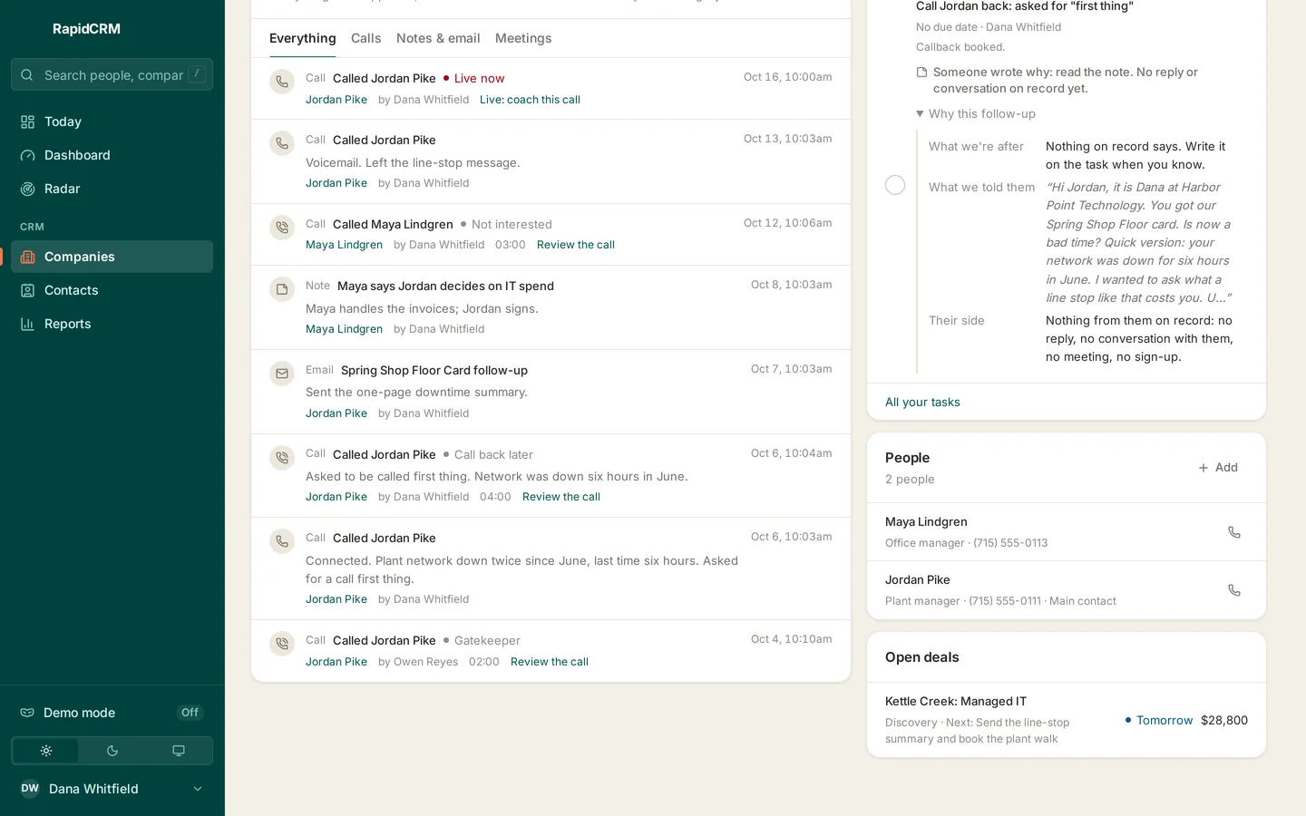The width and height of the screenshot is (1306, 816).
Task: Click the RapidCRM logo title
Action: click(86, 29)
